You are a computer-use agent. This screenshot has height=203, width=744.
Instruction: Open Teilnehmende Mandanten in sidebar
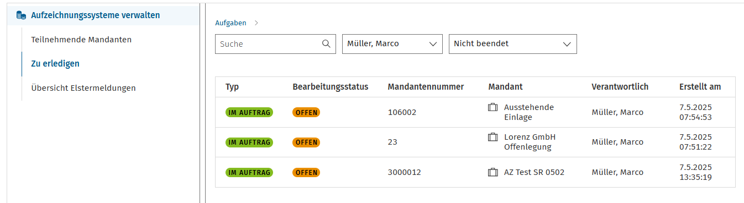(x=81, y=40)
